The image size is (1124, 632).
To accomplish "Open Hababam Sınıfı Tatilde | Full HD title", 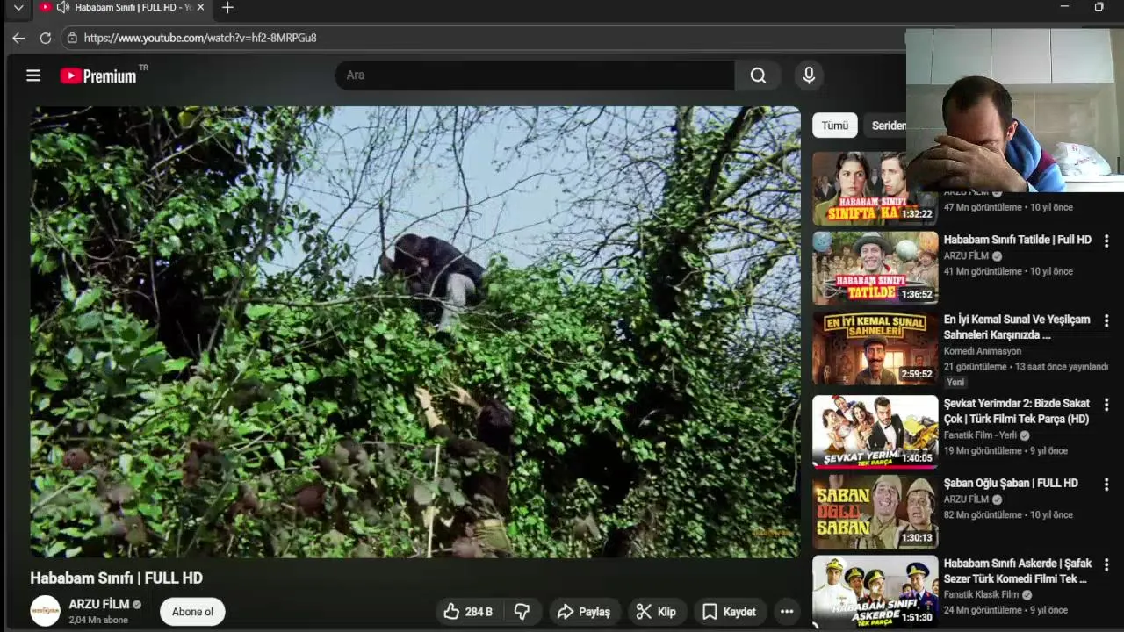I will coord(1017,240).
